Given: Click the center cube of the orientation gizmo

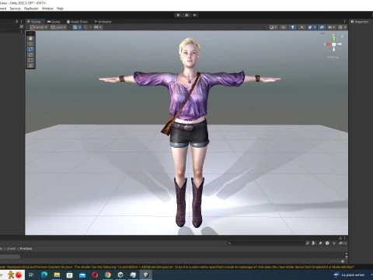Looking at the screenshot, I should [334, 44].
